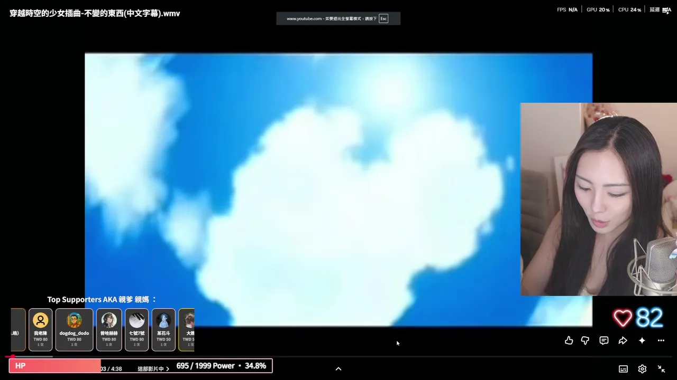The width and height of the screenshot is (677, 380).
Task: Click the 695 / 1999 Power text
Action: click(x=205, y=366)
